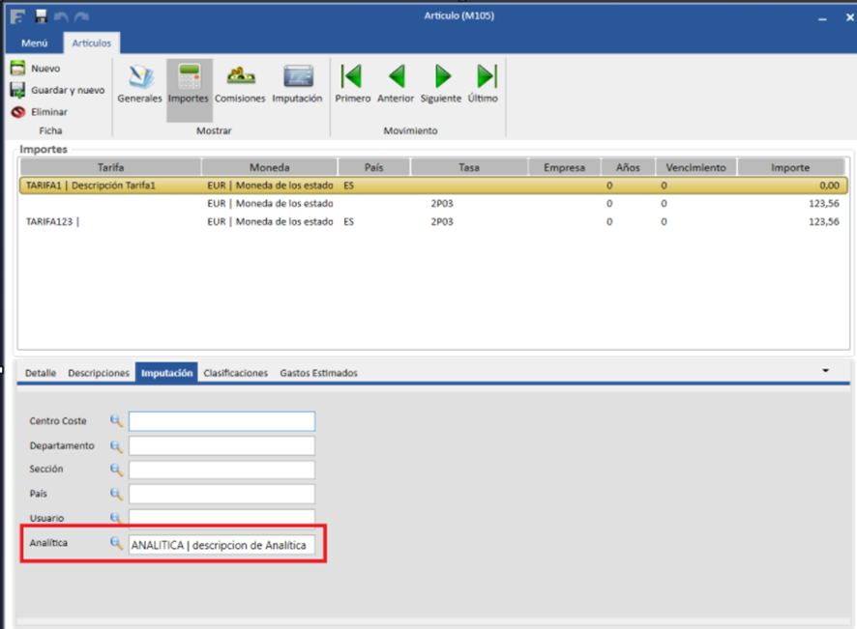Click the Nuevo record icon
The image size is (857, 629).
17,69
